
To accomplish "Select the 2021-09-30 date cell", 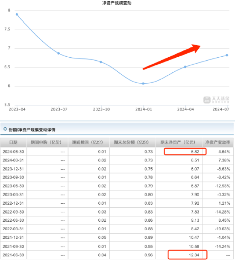I will coord(13,246).
